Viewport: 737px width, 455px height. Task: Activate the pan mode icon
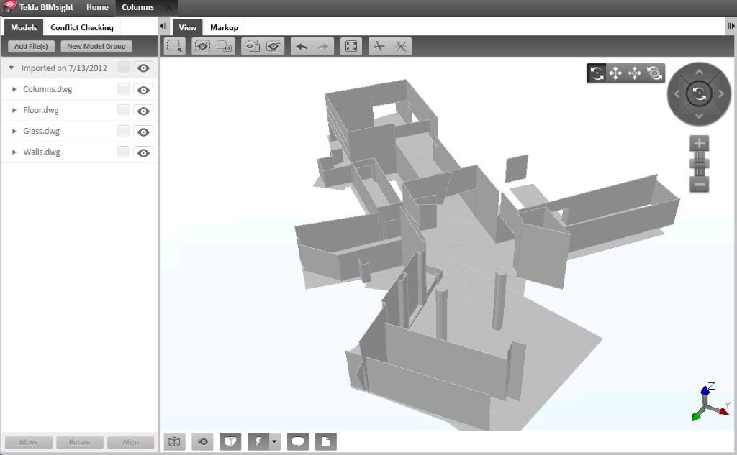click(615, 73)
